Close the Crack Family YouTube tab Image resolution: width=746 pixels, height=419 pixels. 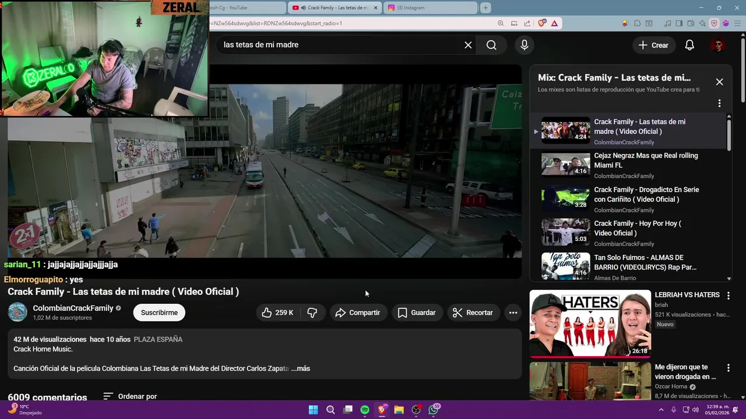coord(375,8)
